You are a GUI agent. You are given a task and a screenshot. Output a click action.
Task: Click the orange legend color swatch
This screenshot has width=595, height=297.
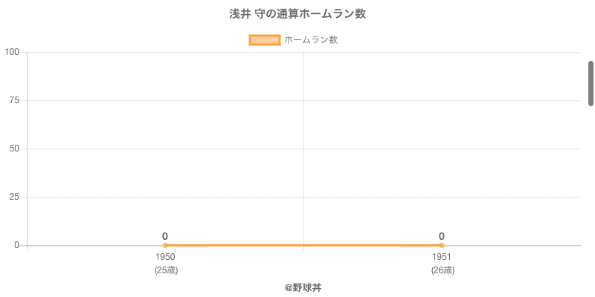click(264, 40)
